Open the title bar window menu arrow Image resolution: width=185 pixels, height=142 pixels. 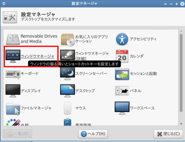point(4,4)
